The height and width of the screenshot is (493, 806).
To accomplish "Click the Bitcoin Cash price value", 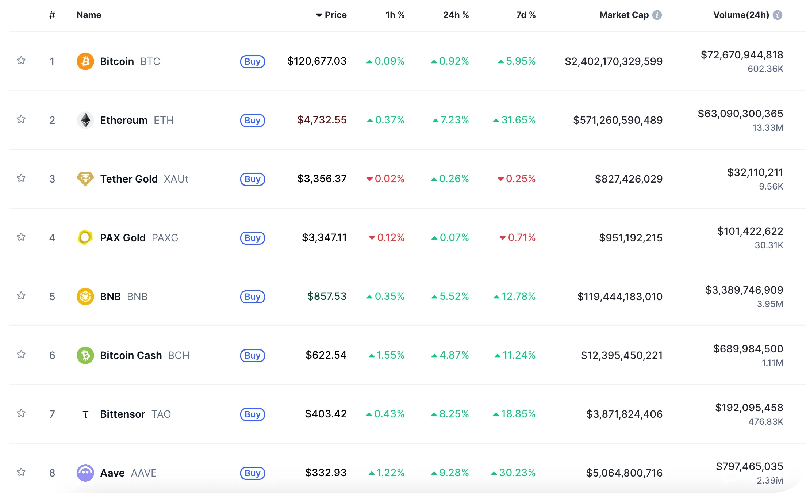I will tap(326, 355).
